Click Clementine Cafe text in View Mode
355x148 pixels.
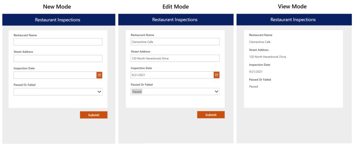tap(260, 42)
